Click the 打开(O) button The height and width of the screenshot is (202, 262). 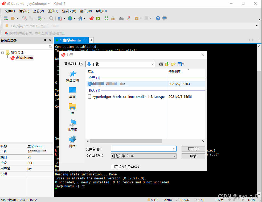click(193, 149)
